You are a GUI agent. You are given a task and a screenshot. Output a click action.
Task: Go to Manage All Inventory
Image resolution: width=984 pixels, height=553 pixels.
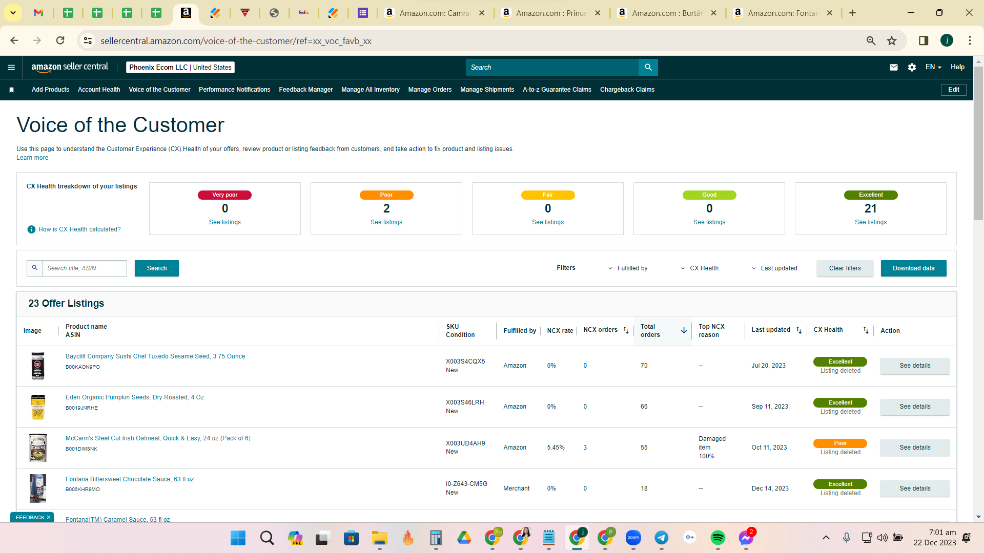coord(371,90)
